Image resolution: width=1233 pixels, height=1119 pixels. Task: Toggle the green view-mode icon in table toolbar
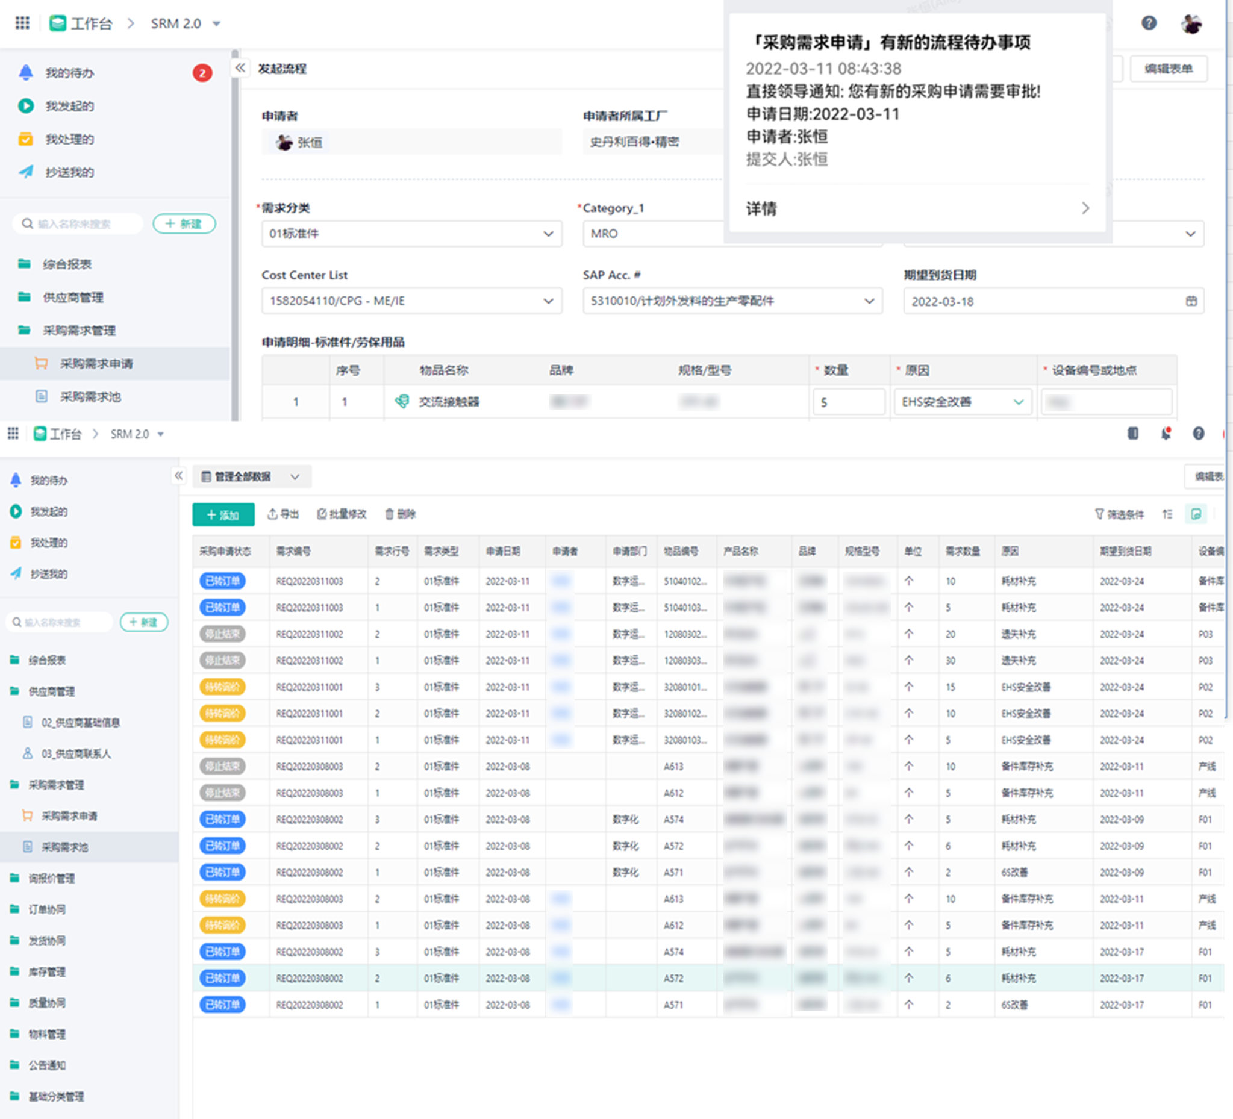point(1196,514)
